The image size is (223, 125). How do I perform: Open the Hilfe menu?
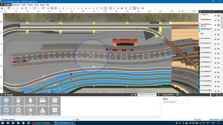pyautogui.click(x=48, y=5)
